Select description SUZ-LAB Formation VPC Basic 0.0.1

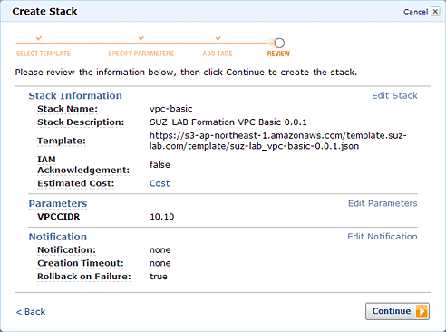click(228, 122)
